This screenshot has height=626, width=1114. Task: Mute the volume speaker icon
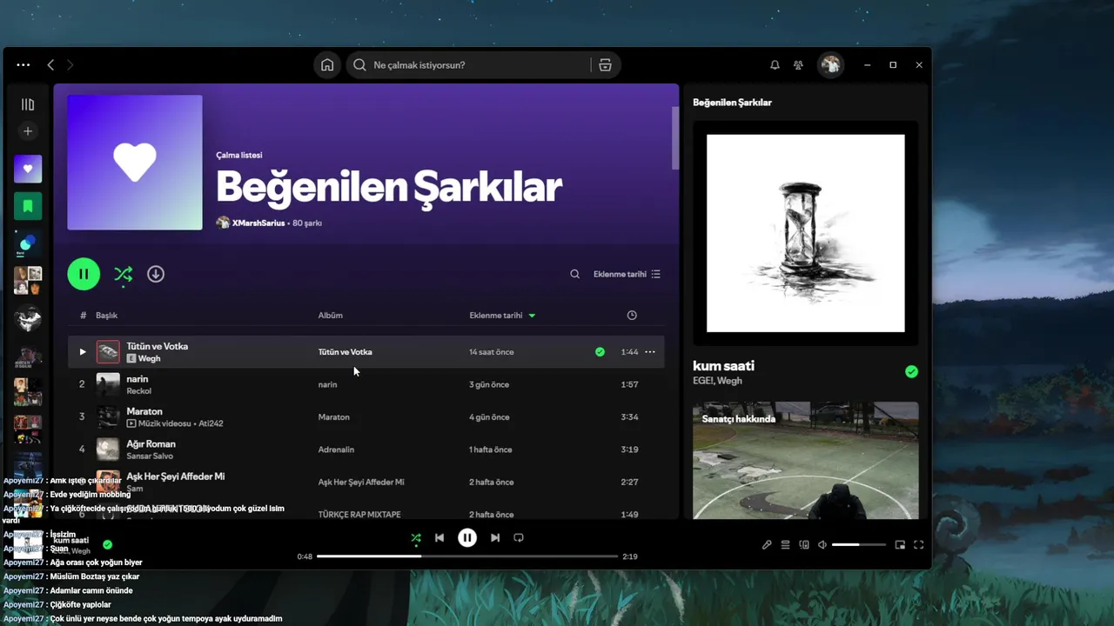tap(822, 545)
